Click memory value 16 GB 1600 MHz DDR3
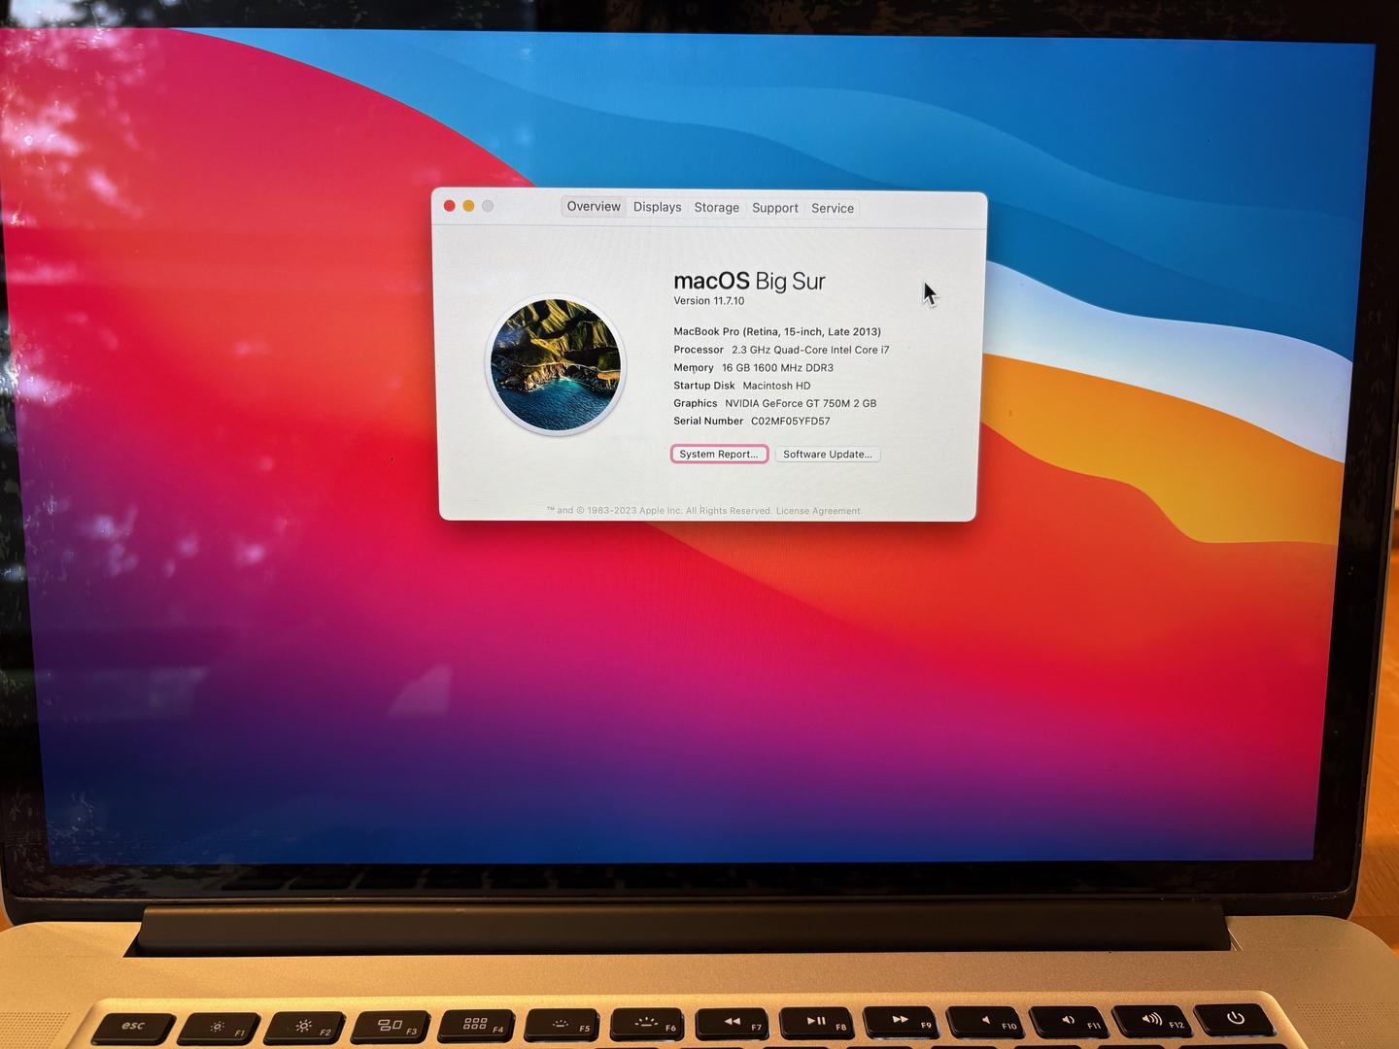Screen dimensions: 1399x1049 tap(777, 368)
